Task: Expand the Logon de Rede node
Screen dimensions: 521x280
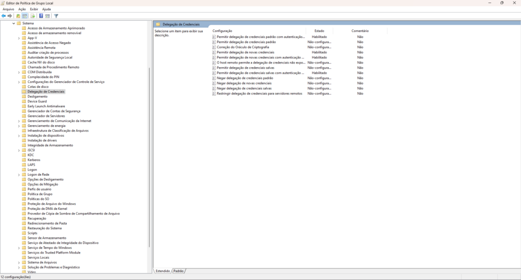Action: coord(19,174)
